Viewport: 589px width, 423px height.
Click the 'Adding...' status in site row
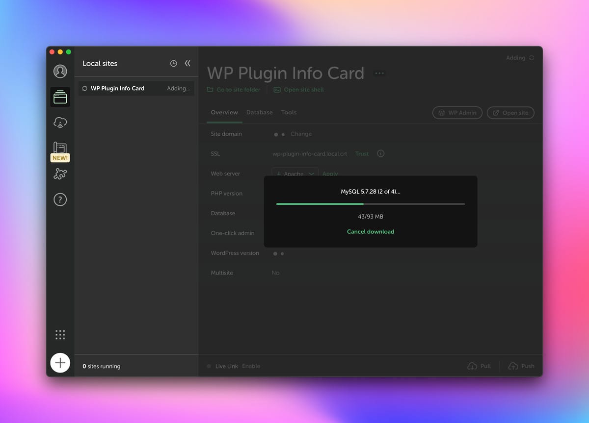[x=179, y=89]
